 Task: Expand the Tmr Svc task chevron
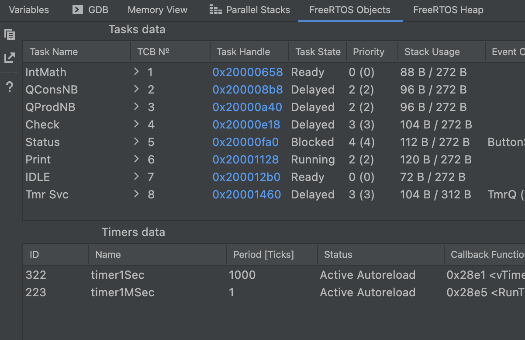[x=137, y=194]
